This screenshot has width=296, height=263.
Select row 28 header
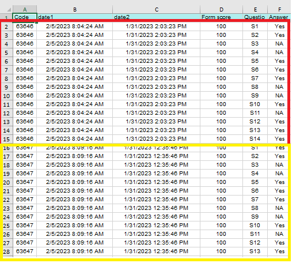pos(6,251)
